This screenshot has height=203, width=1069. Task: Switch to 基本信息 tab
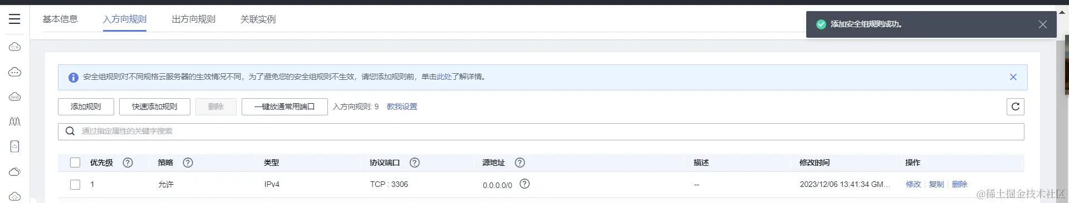click(x=60, y=19)
